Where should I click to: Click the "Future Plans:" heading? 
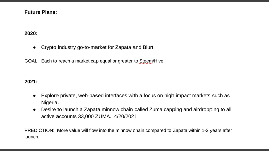(x=41, y=12)
